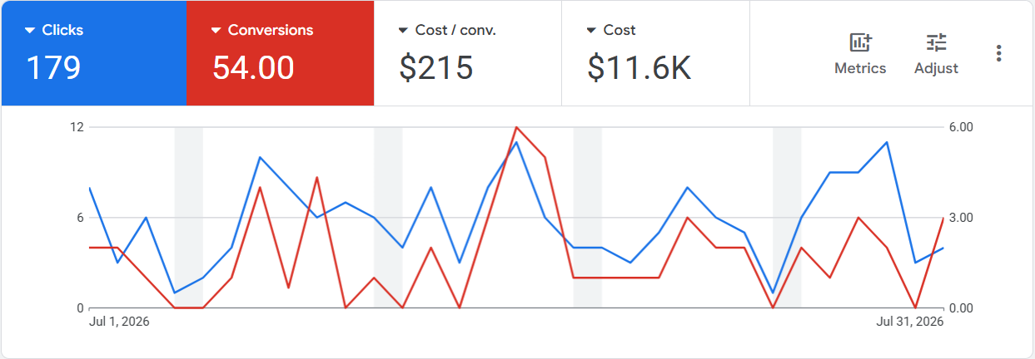Expand the Clicks metric dropdown arrow
Viewport: 1035px width, 359px height.
tap(30, 31)
